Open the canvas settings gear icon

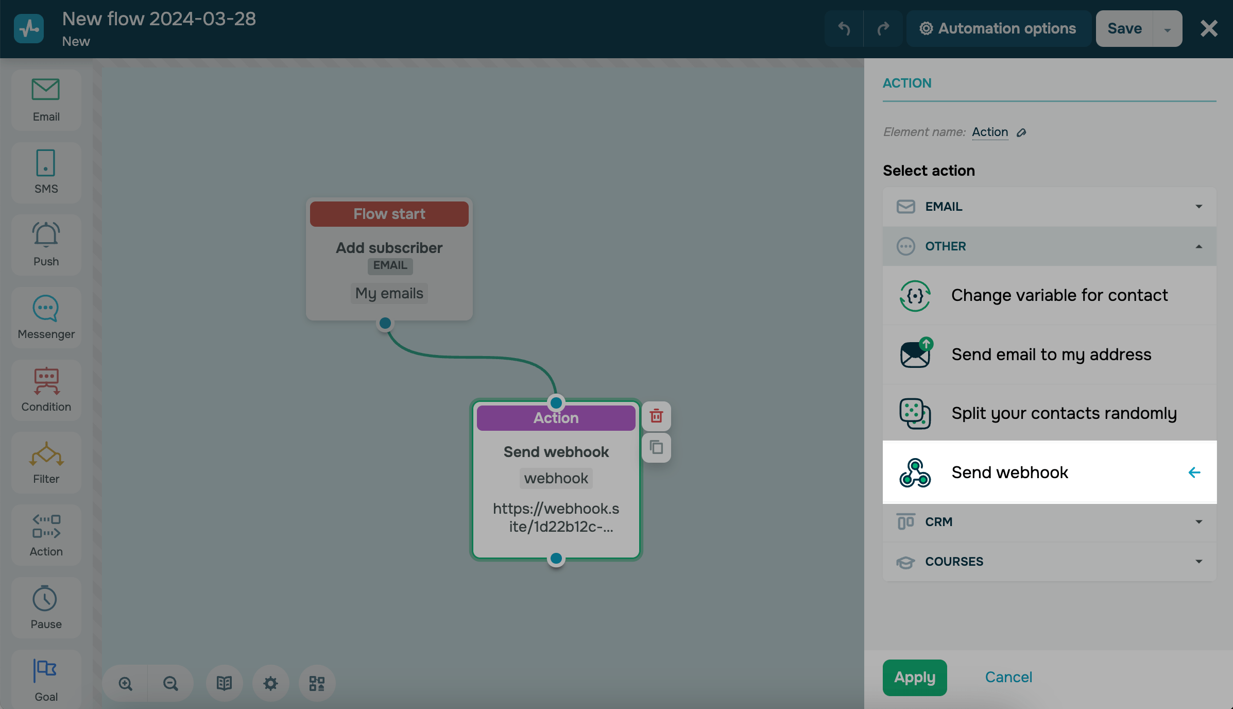tap(270, 683)
